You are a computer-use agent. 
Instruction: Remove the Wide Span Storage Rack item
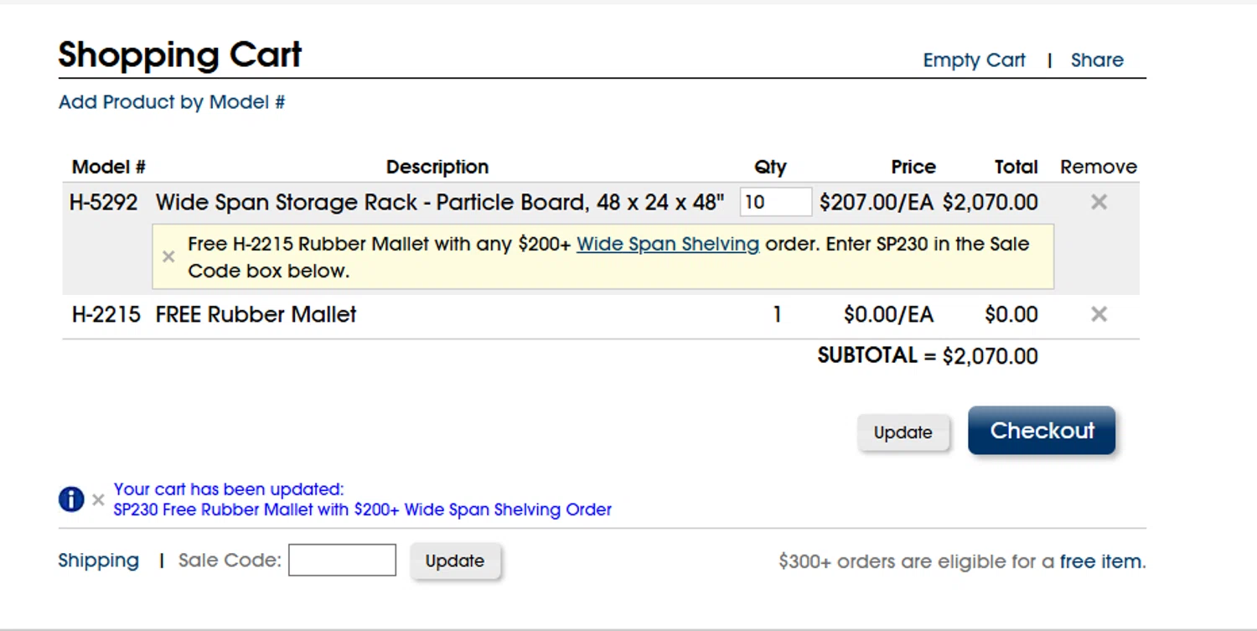click(x=1099, y=202)
